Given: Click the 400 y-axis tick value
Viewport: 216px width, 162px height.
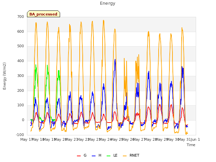Looking at the screenshot, I should coord(21,61).
